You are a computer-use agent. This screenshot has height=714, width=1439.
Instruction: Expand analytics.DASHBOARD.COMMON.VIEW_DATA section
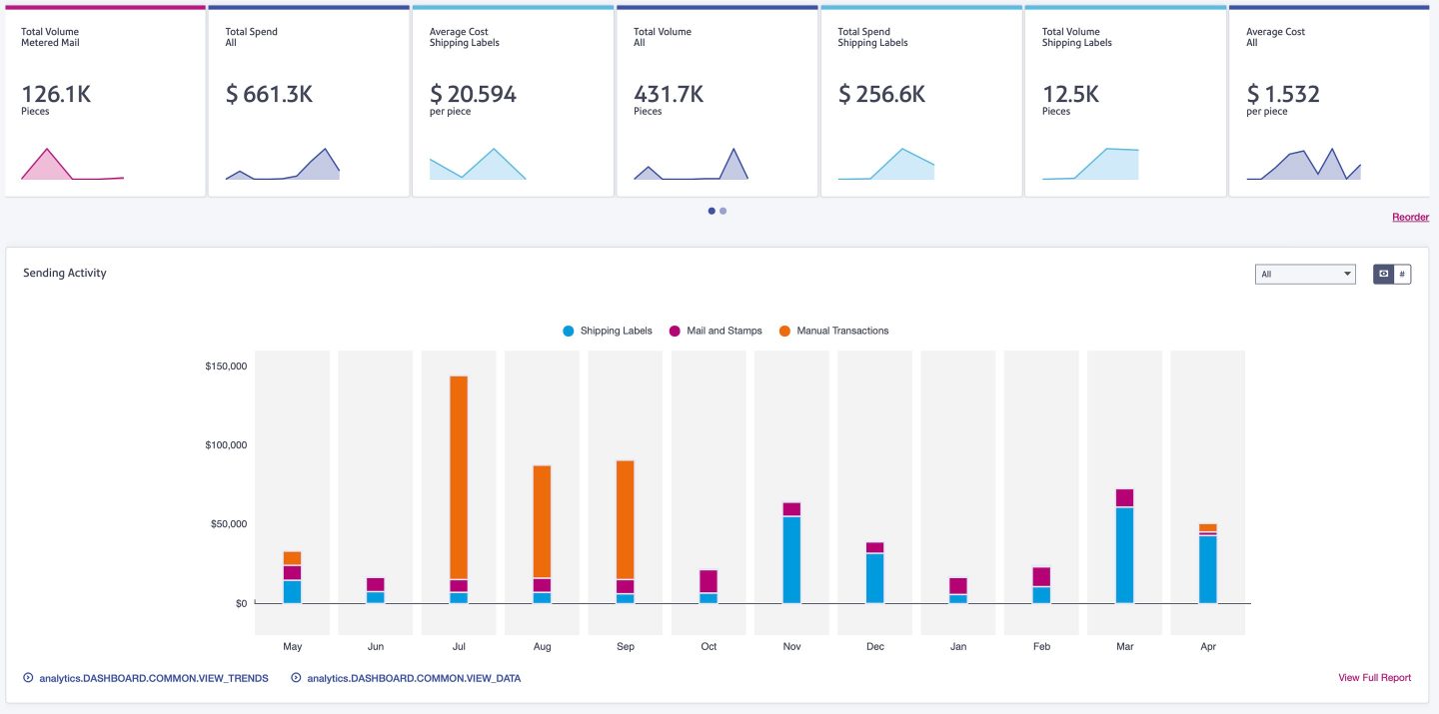click(x=406, y=678)
